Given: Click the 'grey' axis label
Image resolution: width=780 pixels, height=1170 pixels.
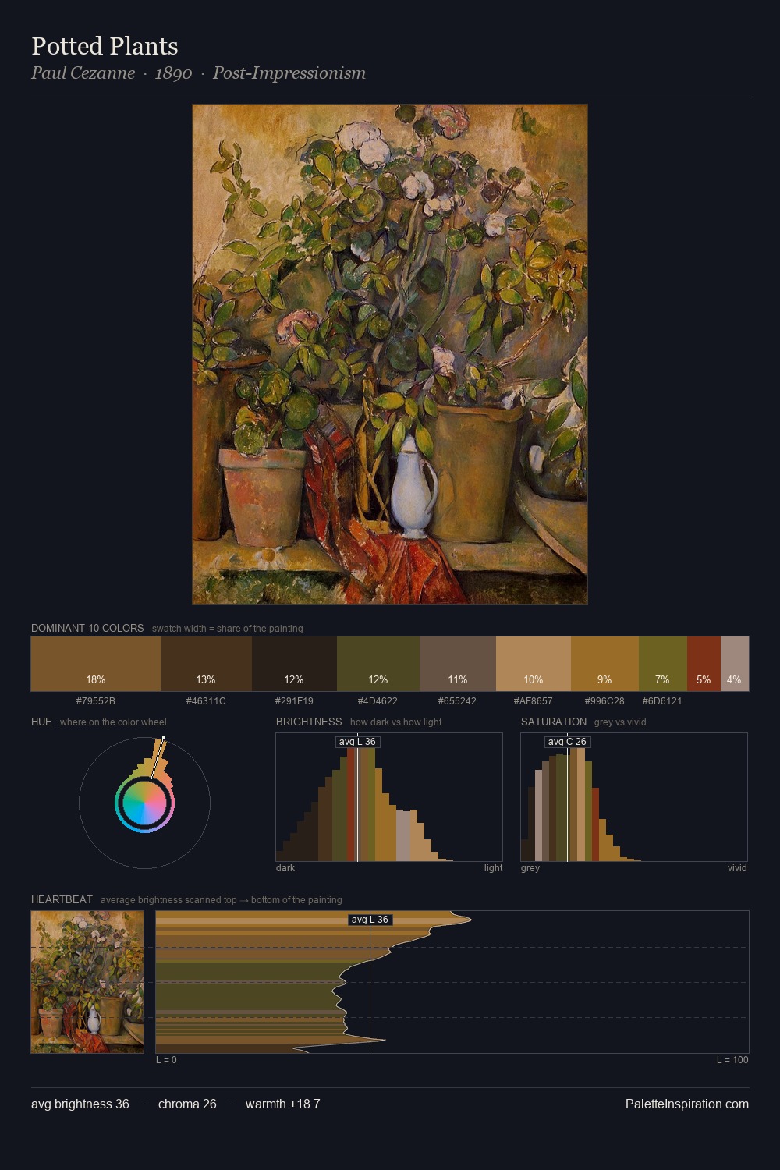Looking at the screenshot, I should pos(530,868).
